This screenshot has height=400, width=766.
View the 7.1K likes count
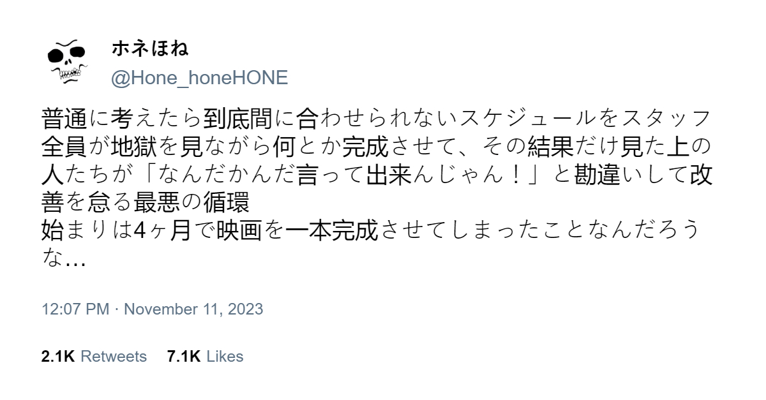coord(184,357)
